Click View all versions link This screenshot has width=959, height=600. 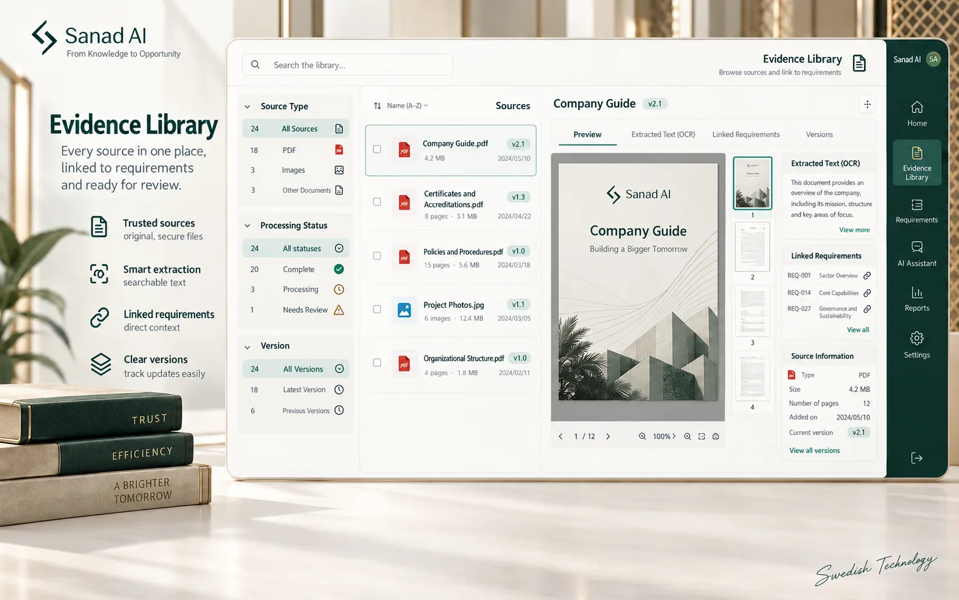point(814,451)
